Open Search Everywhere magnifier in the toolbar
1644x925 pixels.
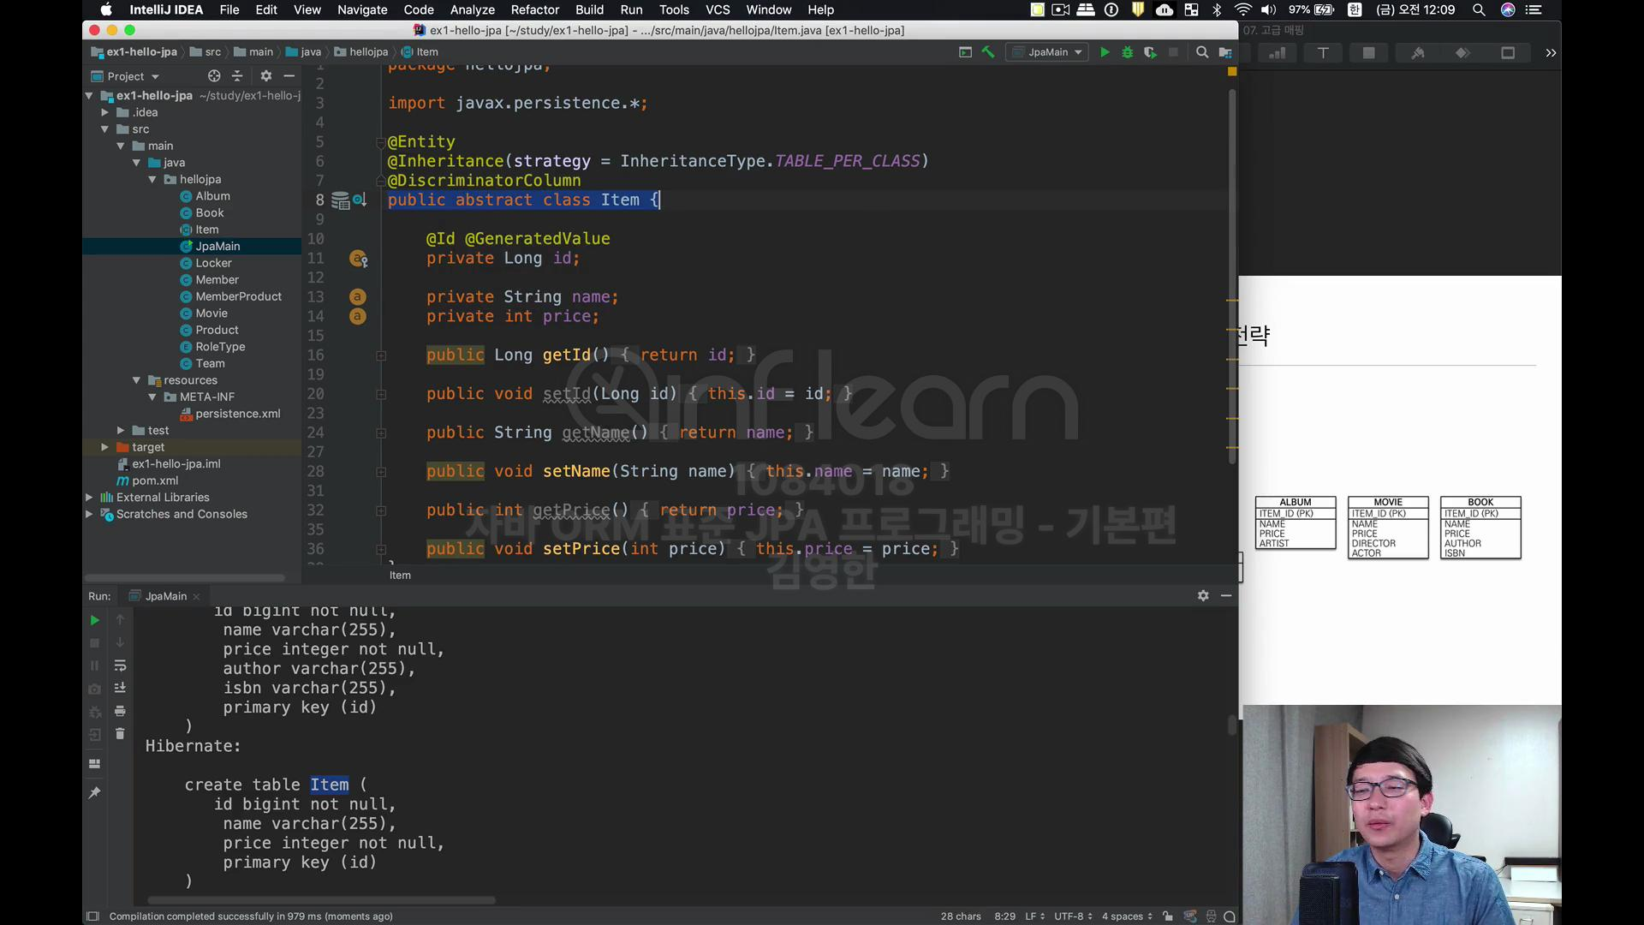[x=1202, y=52]
